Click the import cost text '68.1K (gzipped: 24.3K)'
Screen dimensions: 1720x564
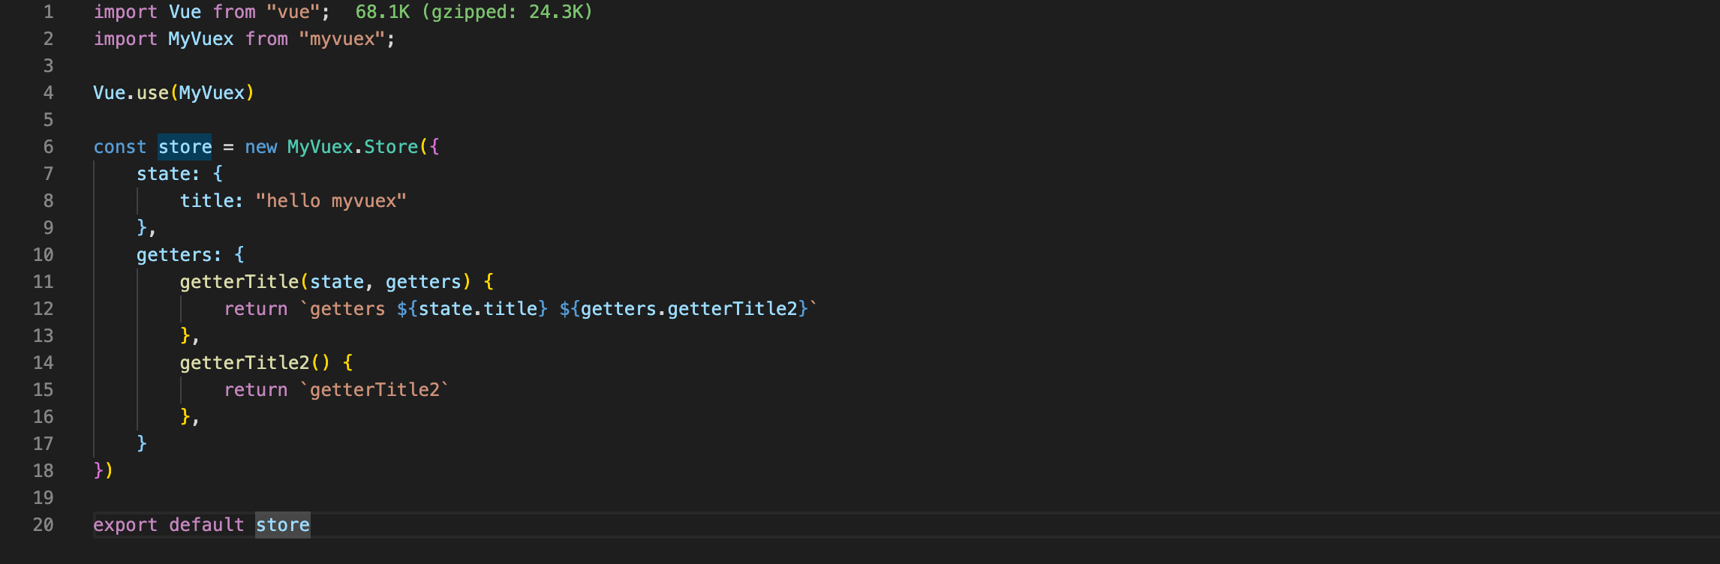[x=474, y=12]
